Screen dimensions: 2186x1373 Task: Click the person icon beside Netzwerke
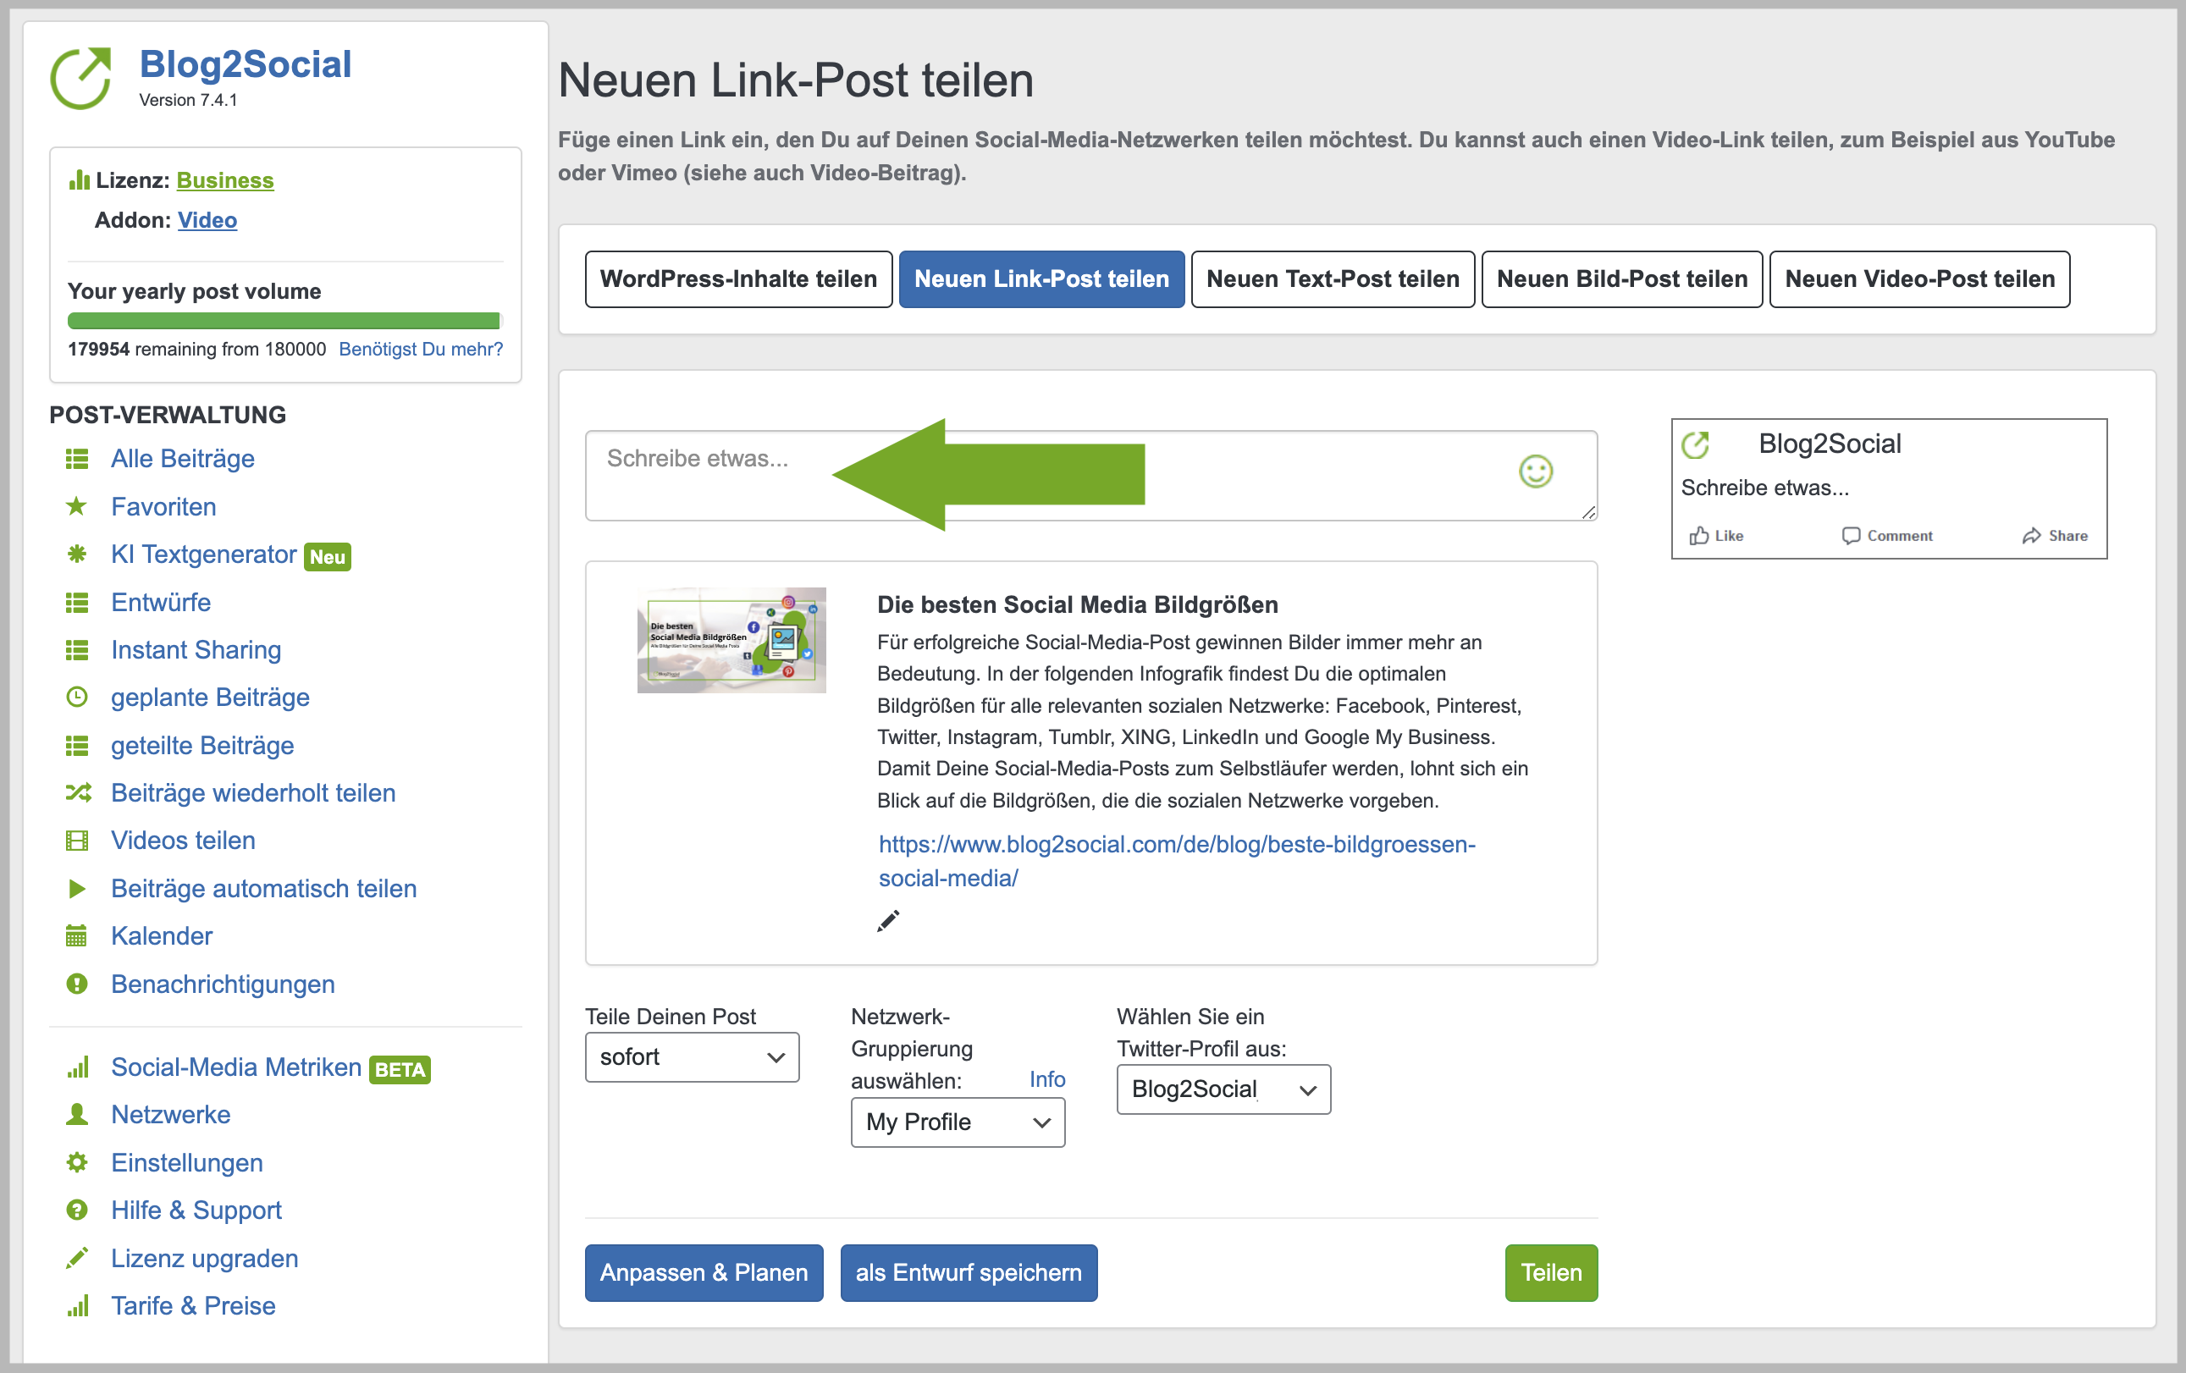77,1114
